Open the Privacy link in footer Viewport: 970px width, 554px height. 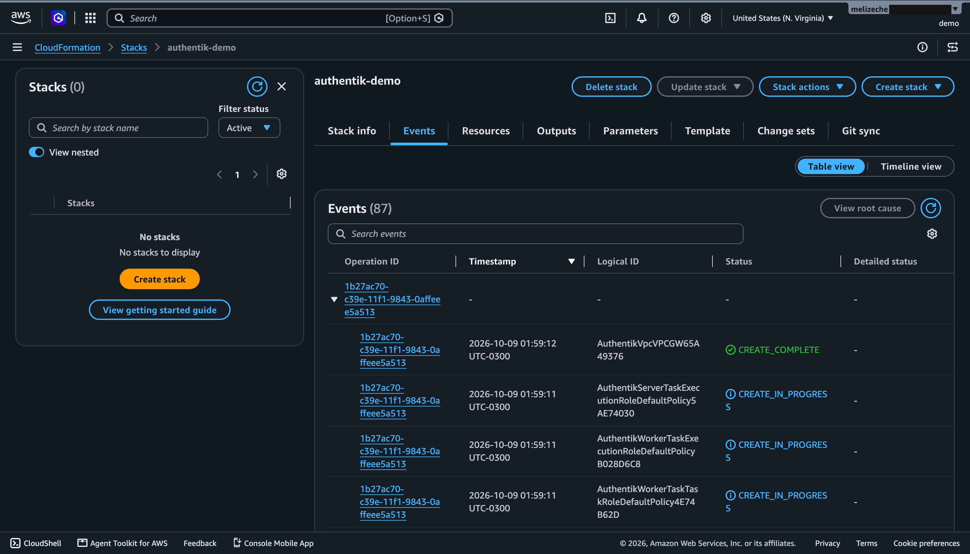point(827,543)
